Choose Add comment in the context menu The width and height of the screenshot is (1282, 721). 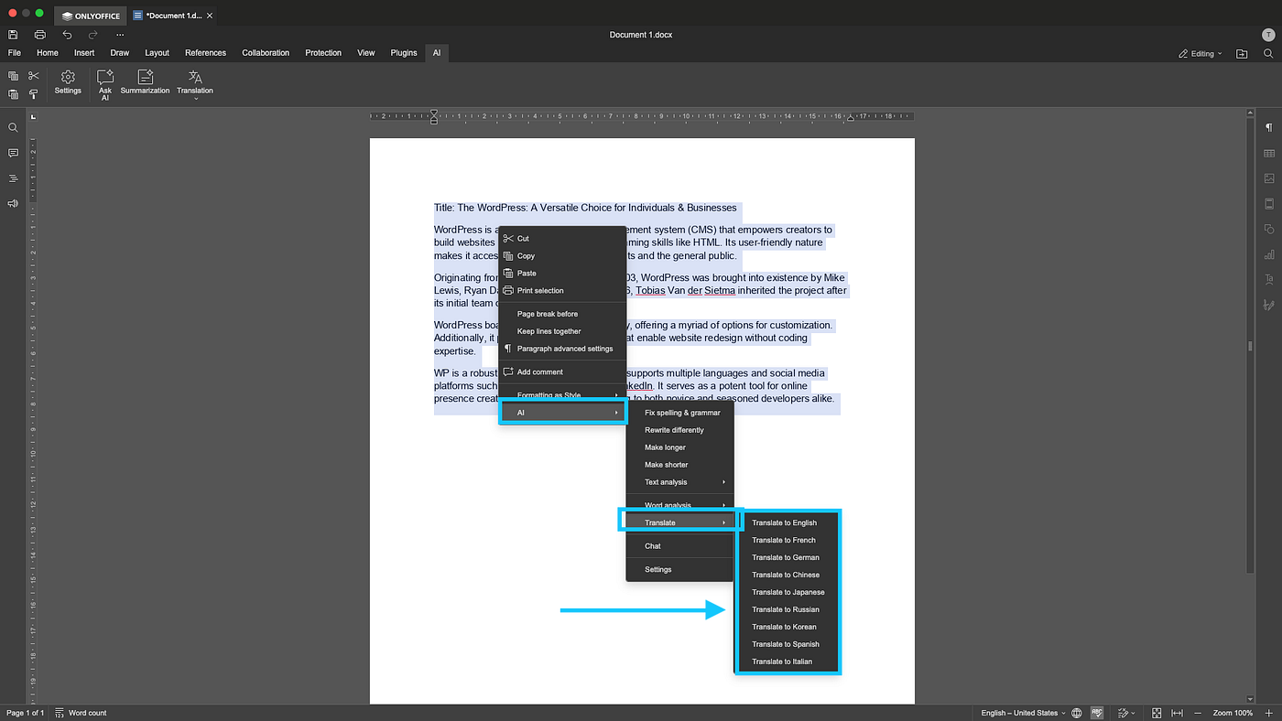562,372
